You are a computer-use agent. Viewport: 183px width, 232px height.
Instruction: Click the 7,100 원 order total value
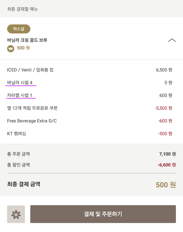click(167, 154)
